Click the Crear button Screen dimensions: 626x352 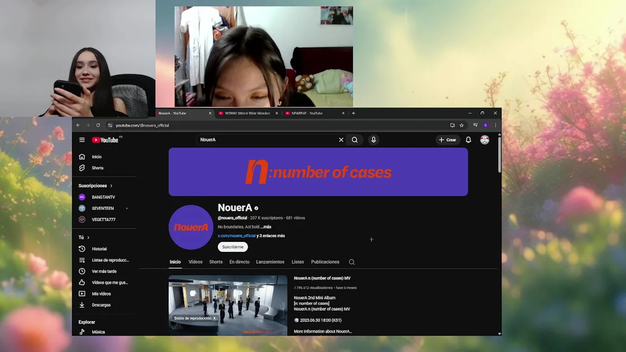[447, 140]
